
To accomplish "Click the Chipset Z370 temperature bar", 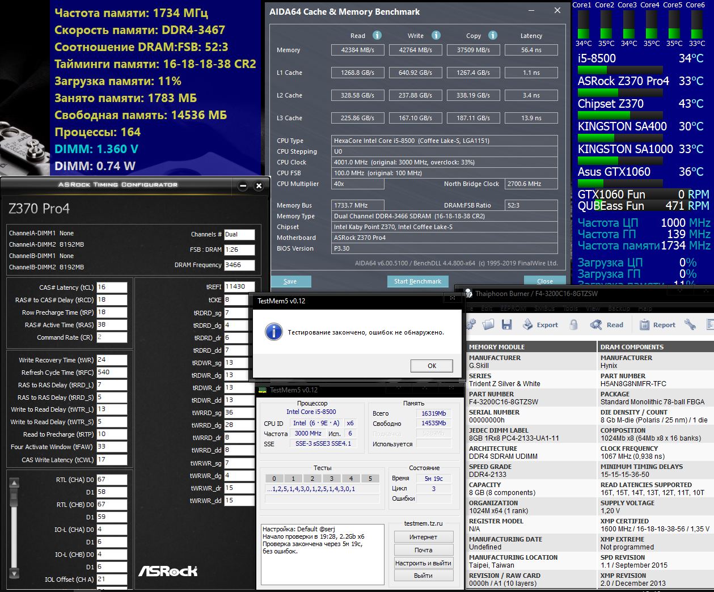I will [x=620, y=116].
